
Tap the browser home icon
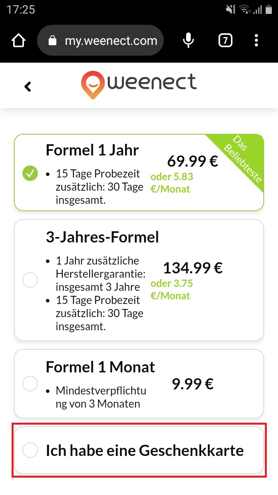(19, 41)
